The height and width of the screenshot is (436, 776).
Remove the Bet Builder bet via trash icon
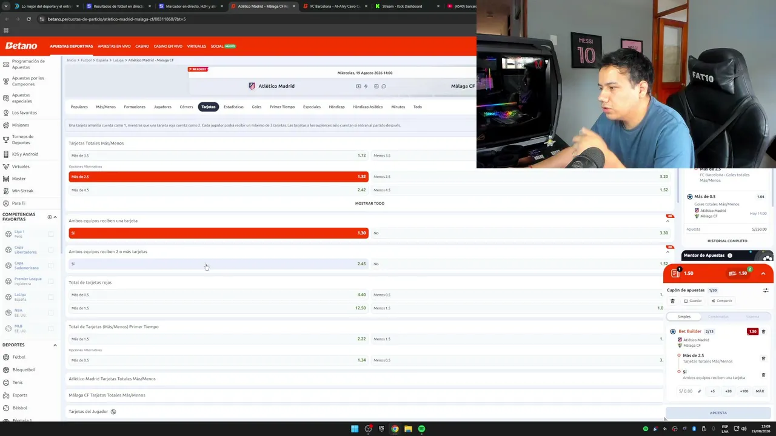coord(763,332)
